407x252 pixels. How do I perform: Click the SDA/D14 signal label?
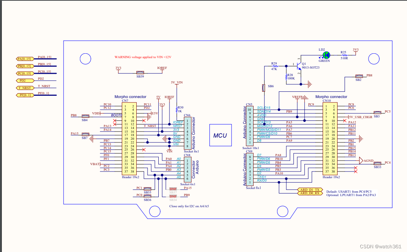(x=264, y=111)
